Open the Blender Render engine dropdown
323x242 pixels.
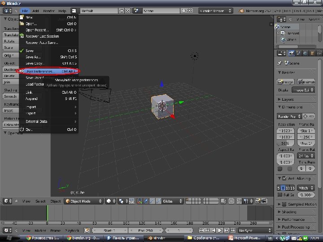215,11
